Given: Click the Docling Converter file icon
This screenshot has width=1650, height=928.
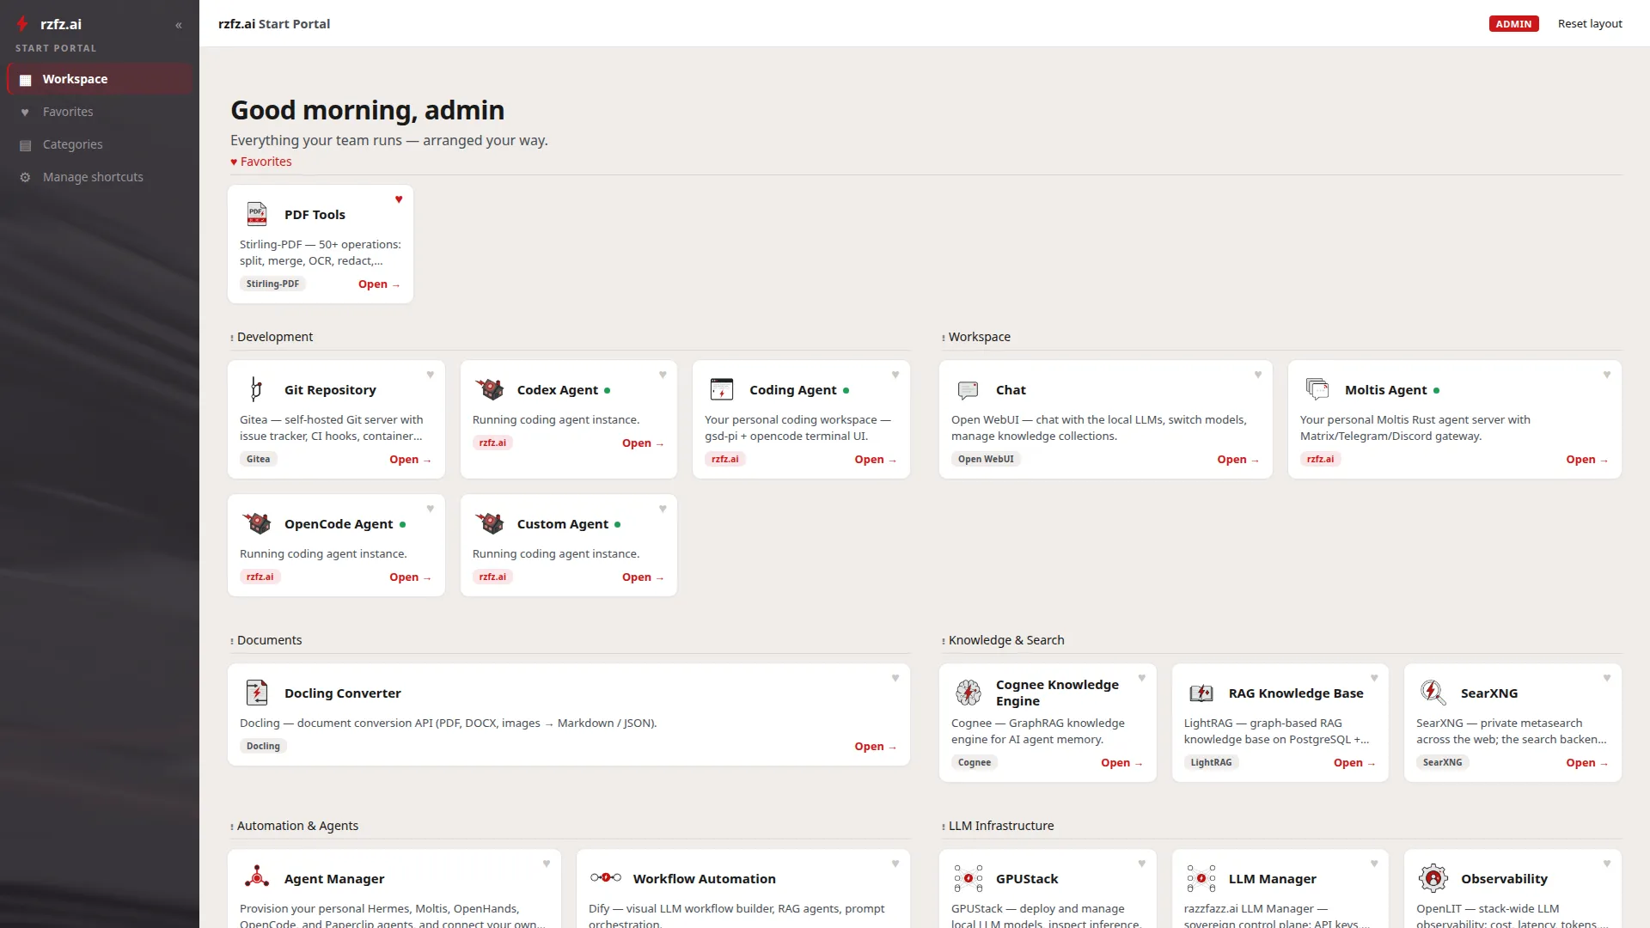Looking at the screenshot, I should click(x=256, y=693).
